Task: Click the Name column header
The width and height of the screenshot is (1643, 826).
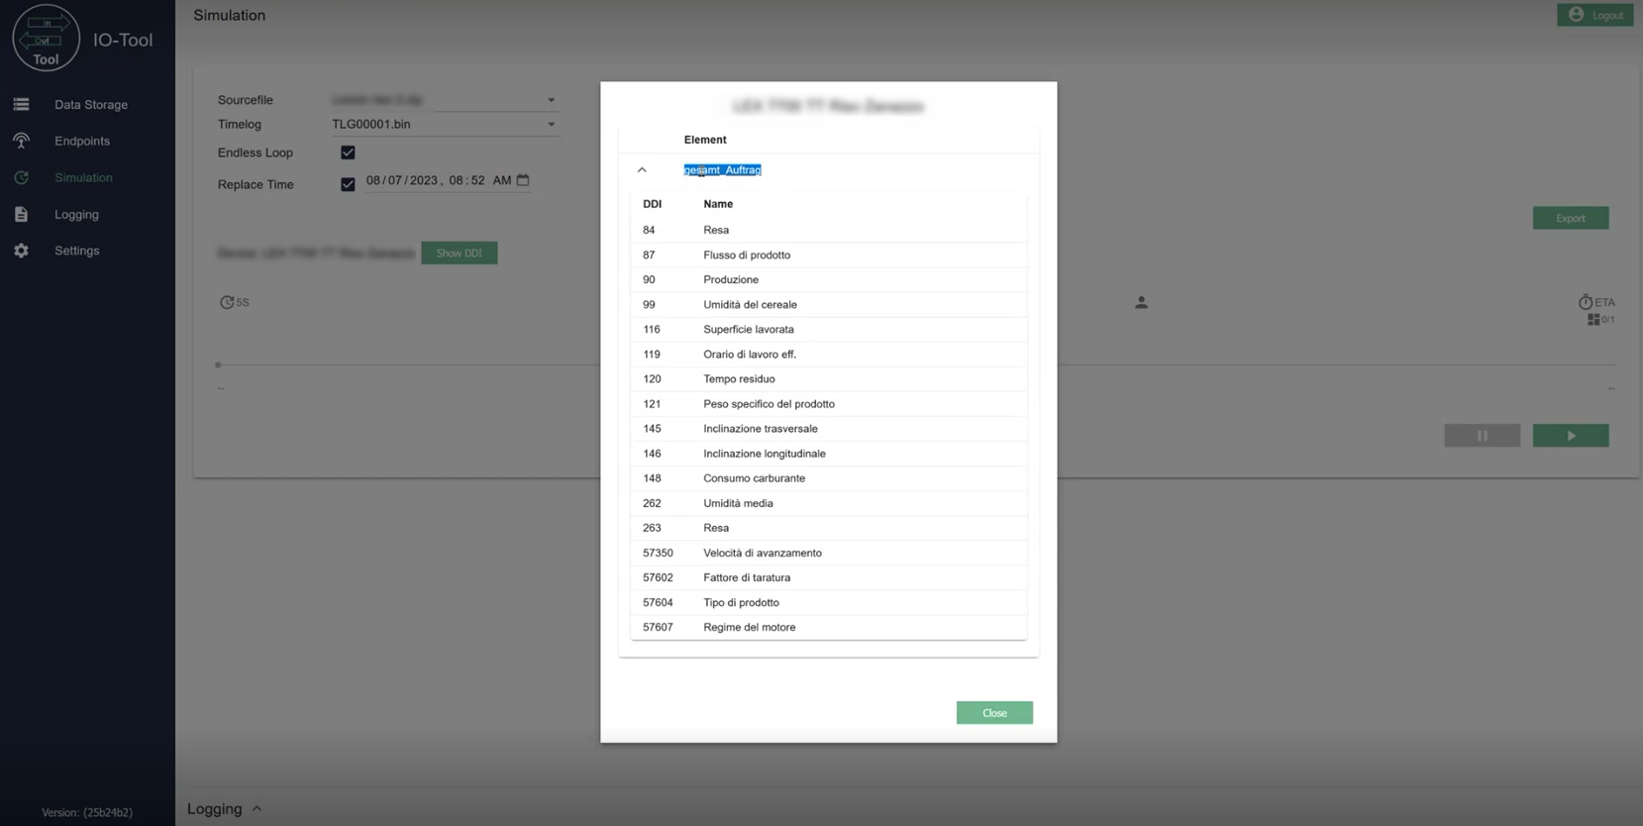Action: coord(718,204)
